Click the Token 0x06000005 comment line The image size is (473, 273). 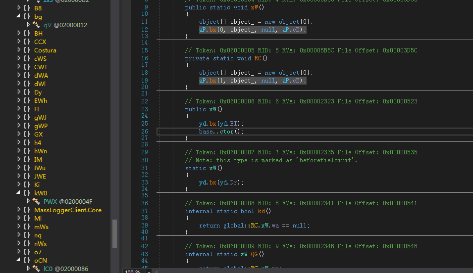click(301, 50)
